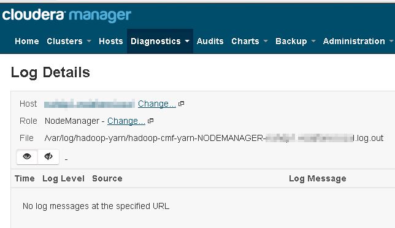Open external link icon beside Host Change

[181, 104]
